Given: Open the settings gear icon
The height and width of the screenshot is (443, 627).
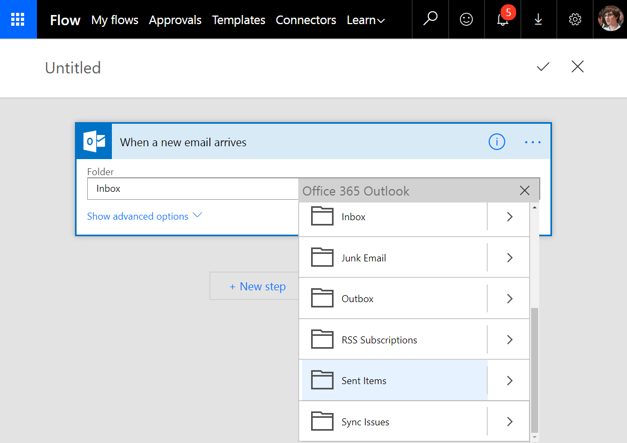Looking at the screenshot, I should coord(575,20).
